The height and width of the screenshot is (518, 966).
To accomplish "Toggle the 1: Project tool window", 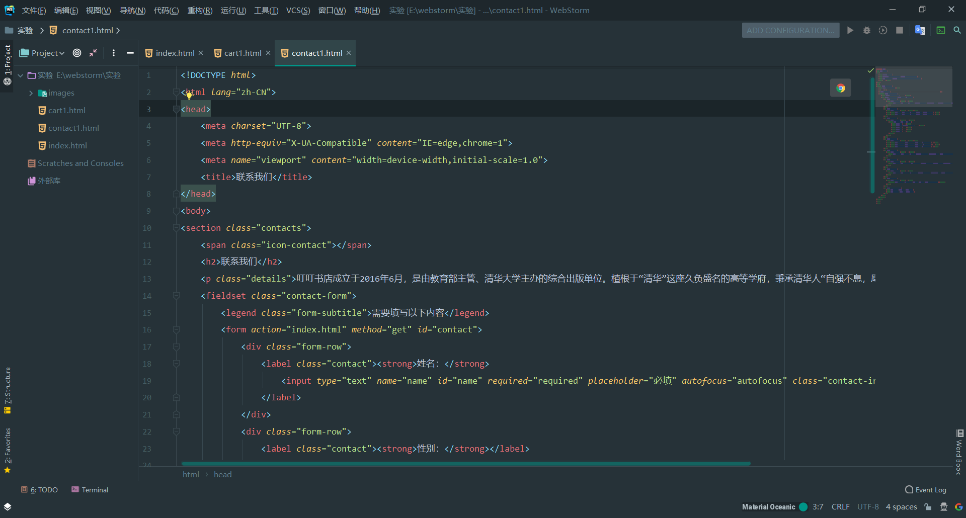I will [x=8, y=65].
